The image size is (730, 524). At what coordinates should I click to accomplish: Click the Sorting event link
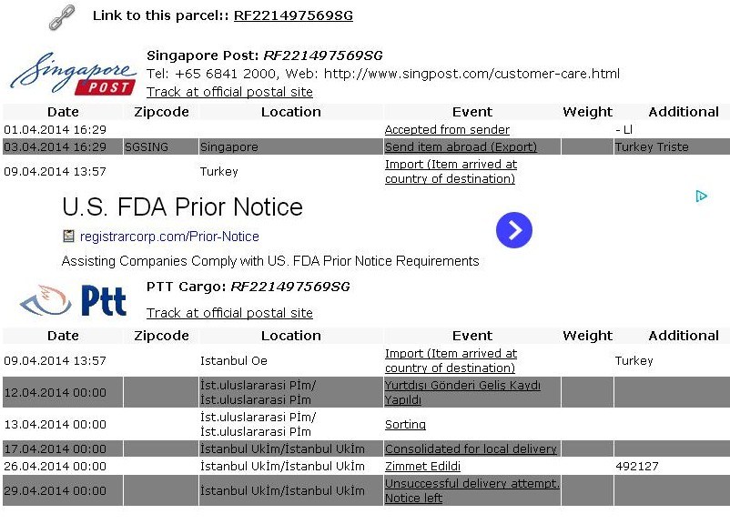click(x=405, y=425)
